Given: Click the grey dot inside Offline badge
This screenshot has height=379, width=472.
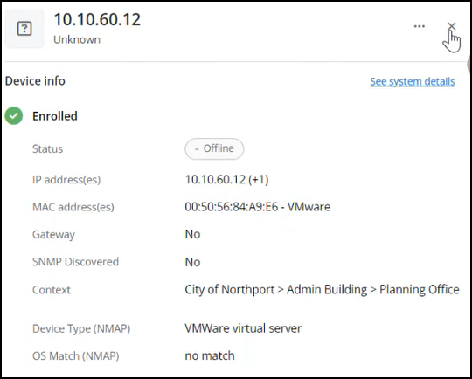Looking at the screenshot, I should click(197, 148).
